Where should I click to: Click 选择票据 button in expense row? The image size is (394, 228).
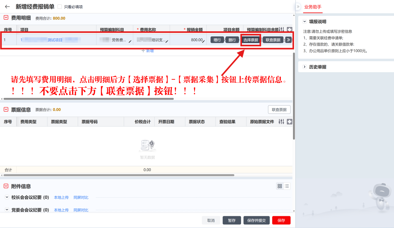[250, 40]
